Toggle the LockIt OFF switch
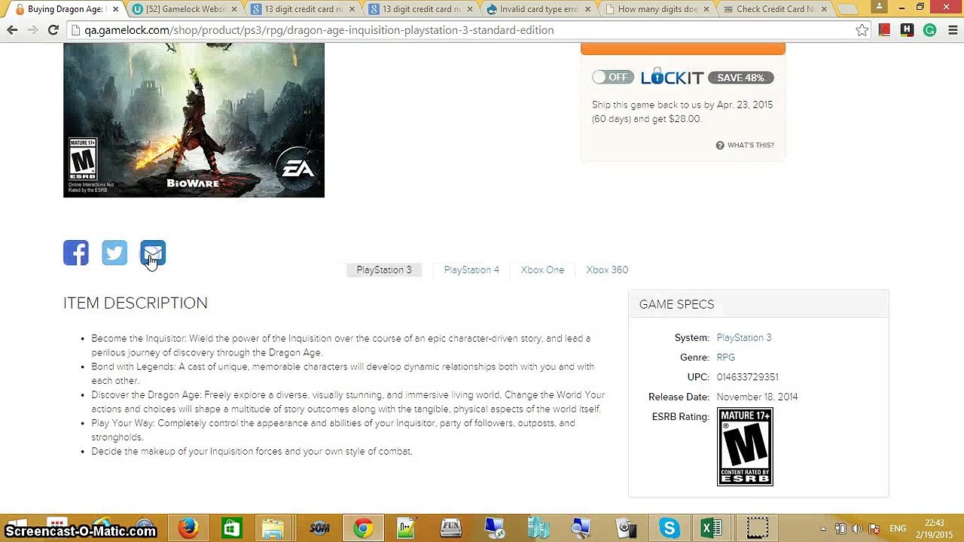The height and width of the screenshot is (542, 964). tap(613, 77)
